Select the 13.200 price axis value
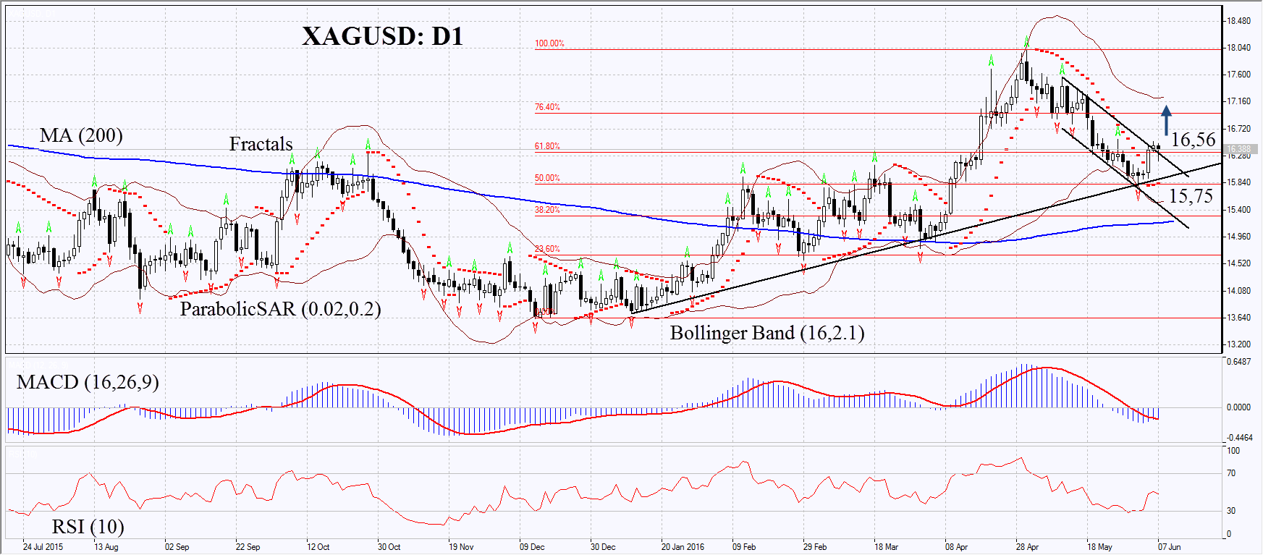 [1238, 344]
